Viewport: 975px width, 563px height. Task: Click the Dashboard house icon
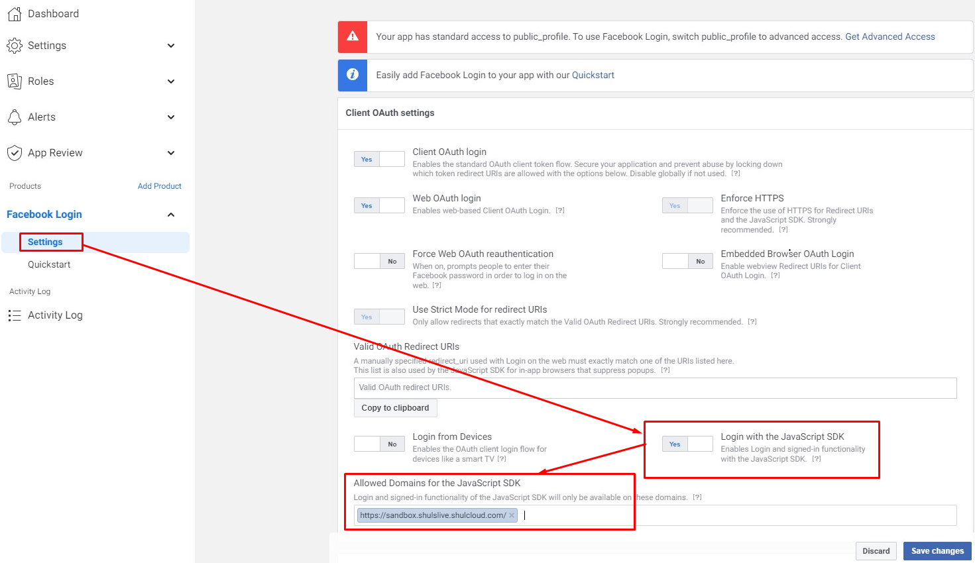14,14
